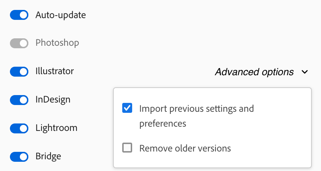
Task: Click the Bridge text label
Action: click(x=48, y=156)
